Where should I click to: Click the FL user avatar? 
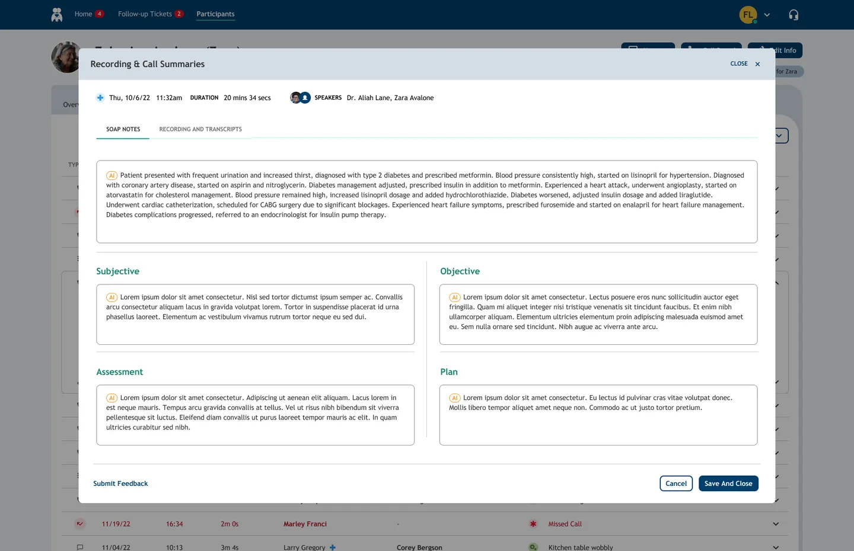(x=748, y=15)
